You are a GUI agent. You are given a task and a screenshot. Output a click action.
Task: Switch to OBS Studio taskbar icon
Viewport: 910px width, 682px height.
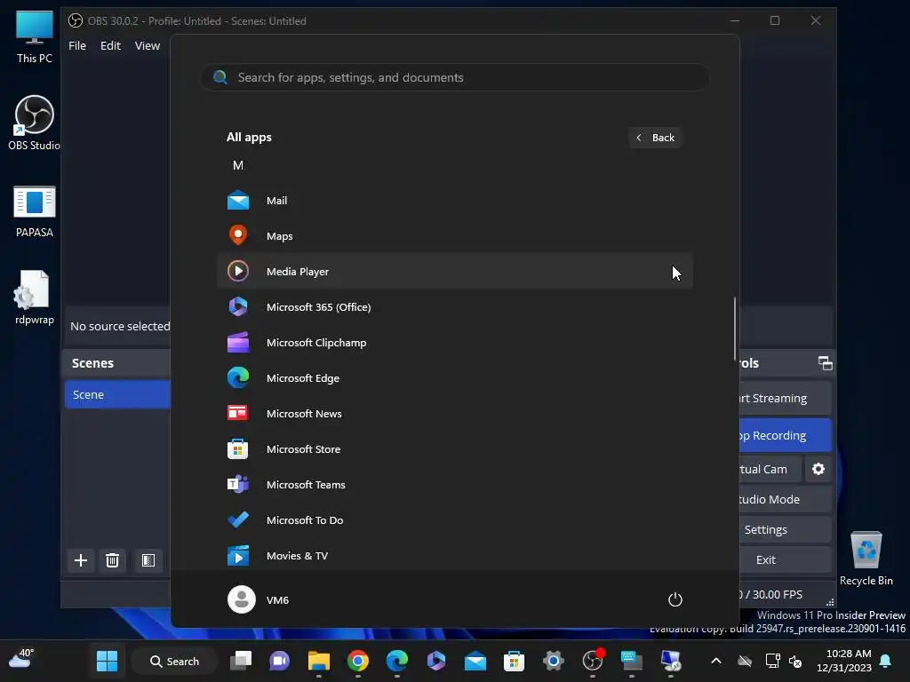593,661
